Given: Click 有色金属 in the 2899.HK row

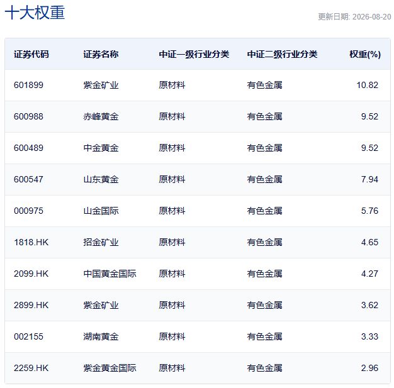Looking at the screenshot, I should tap(264, 305).
